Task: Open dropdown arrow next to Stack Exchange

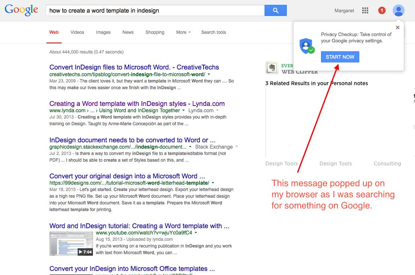Action: (237, 147)
